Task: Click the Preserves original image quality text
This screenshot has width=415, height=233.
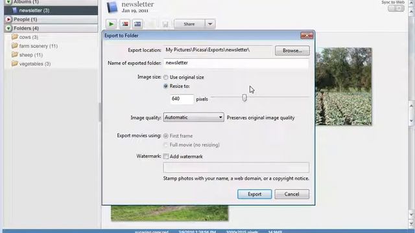Action: coord(261,118)
